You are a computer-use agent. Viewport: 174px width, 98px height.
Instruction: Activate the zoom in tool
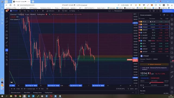pyautogui.click(x=7, y=45)
